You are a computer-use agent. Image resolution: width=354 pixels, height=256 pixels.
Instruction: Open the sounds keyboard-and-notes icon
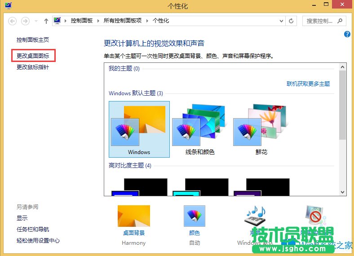tap(255, 216)
